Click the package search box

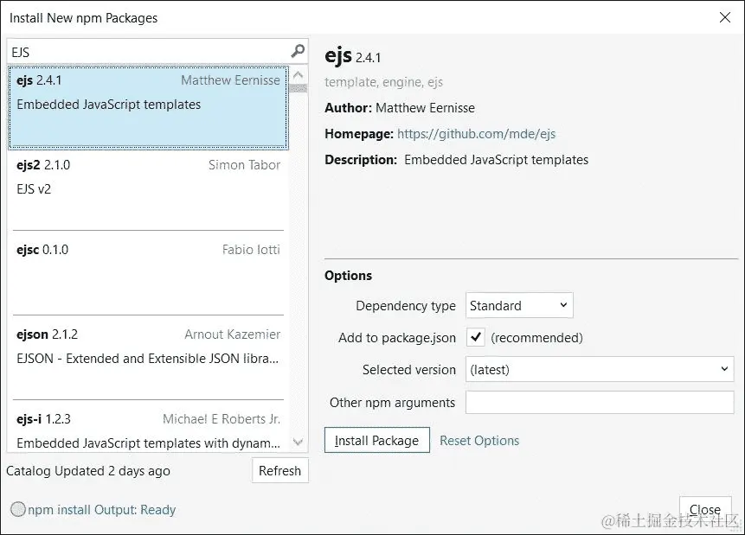(x=147, y=51)
